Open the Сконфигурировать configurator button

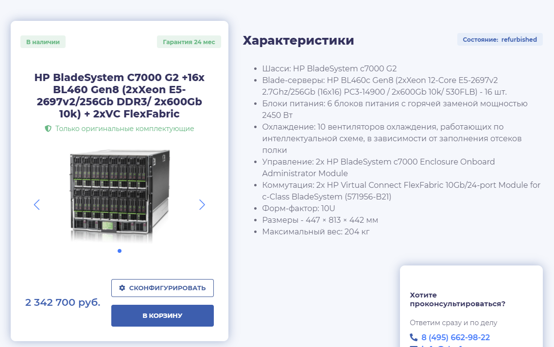click(x=162, y=288)
